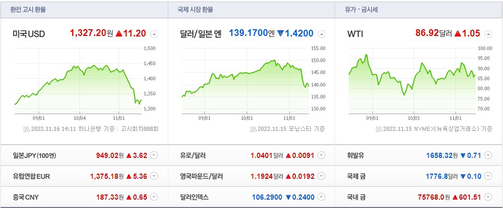Viewport: 503px width, 208px height.
Task: Click the WTI title link
Action: tap(355, 34)
